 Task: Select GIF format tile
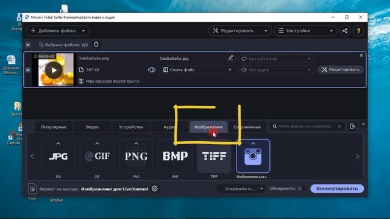(x=97, y=156)
